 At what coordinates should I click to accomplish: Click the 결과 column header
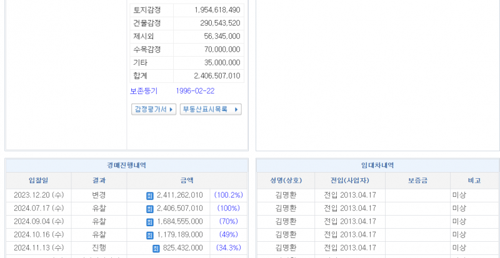tap(99, 181)
